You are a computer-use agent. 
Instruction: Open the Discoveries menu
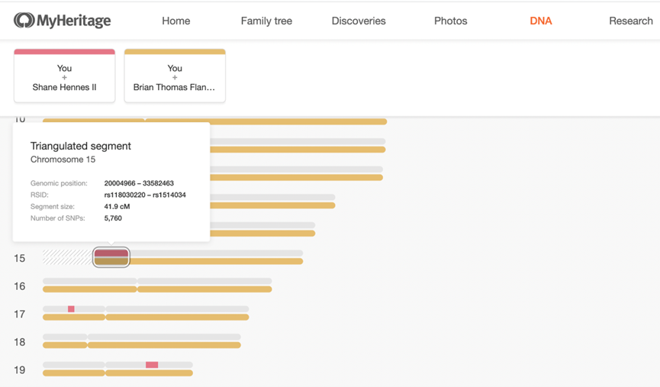[359, 21]
